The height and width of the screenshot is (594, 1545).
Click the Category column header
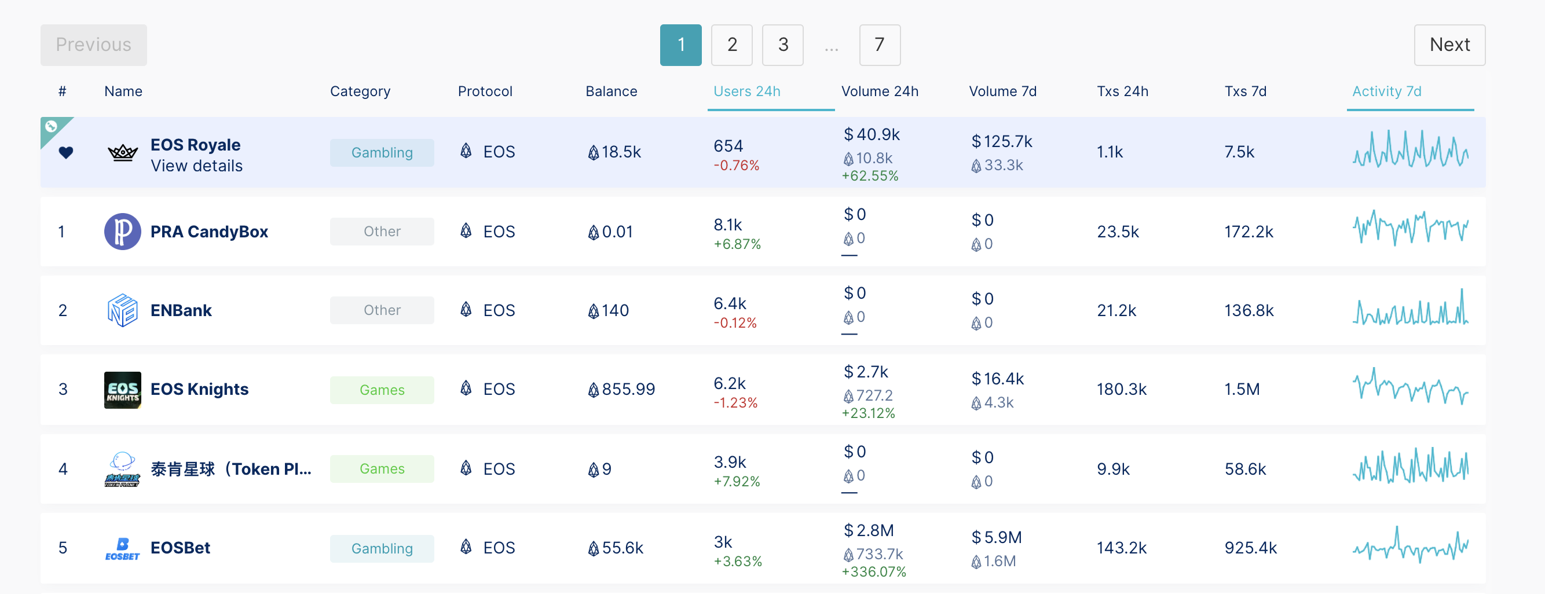360,91
